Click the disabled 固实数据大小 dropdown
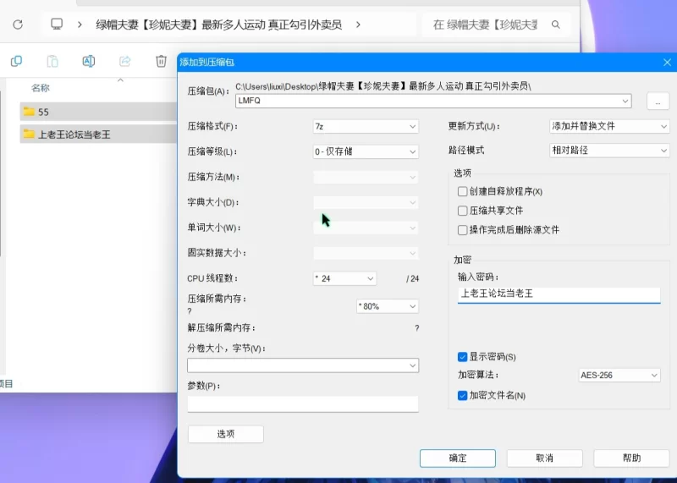 [366, 253]
